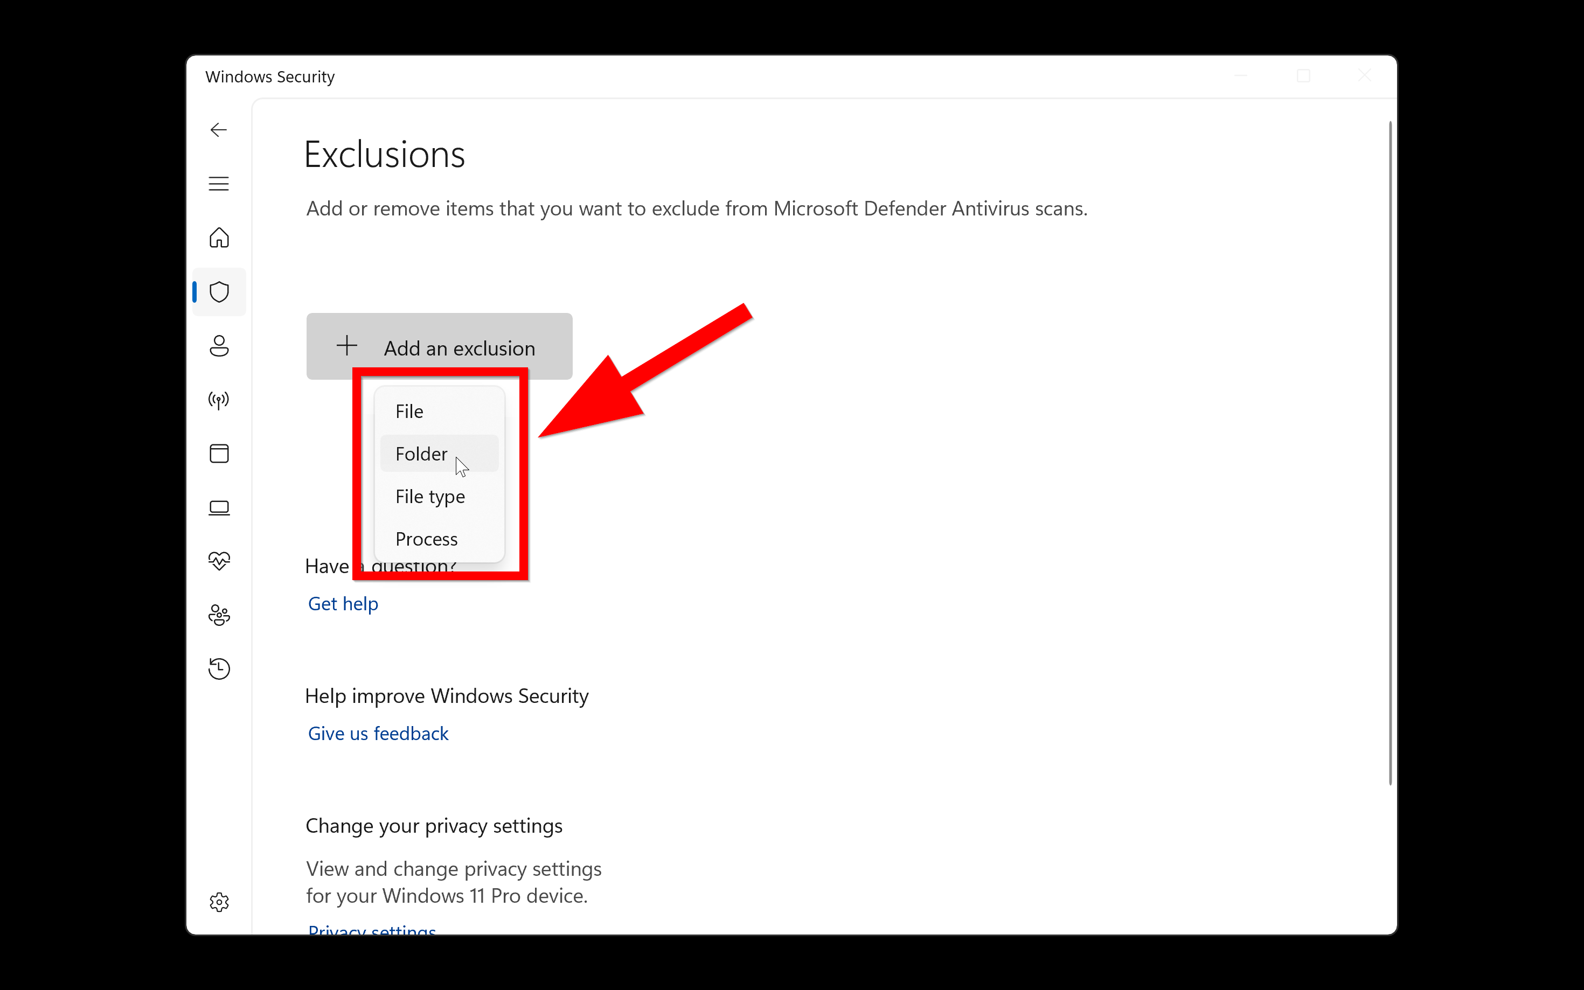Open Protection history clock icon
The width and height of the screenshot is (1584, 990).
click(x=219, y=669)
